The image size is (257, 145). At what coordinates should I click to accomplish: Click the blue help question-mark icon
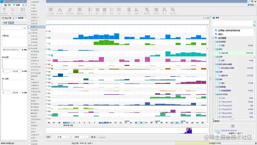[x=249, y=5]
